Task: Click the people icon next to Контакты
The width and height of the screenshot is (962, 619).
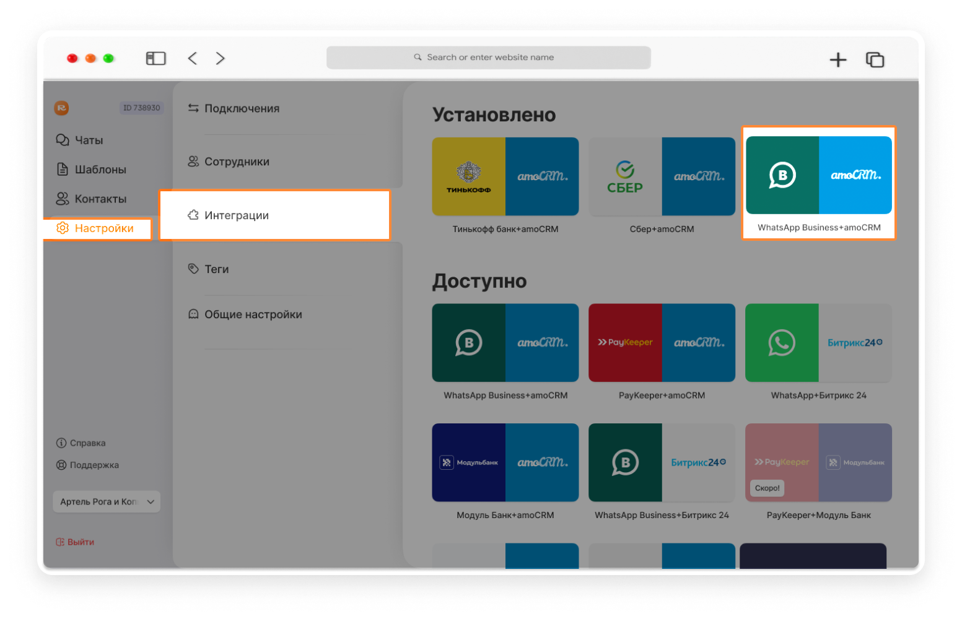Action: [x=62, y=199]
